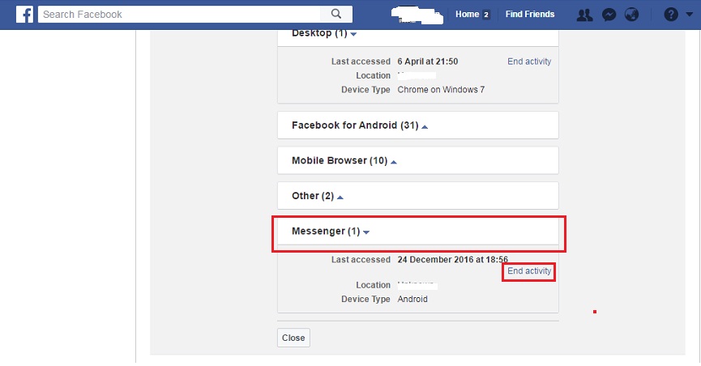This screenshot has height=366, width=701.
Task: Select the '6 April at 21:50' text
Action: click(x=427, y=62)
